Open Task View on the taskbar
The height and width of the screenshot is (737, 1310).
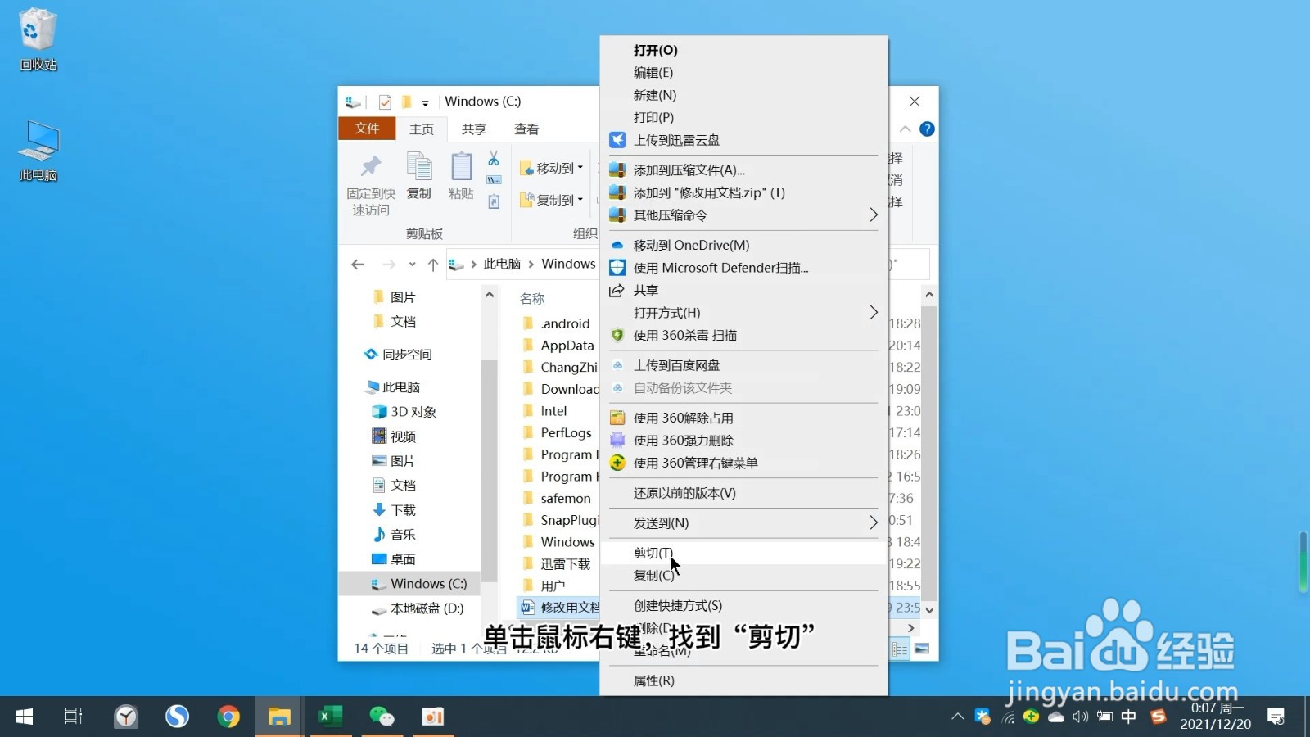[74, 717]
